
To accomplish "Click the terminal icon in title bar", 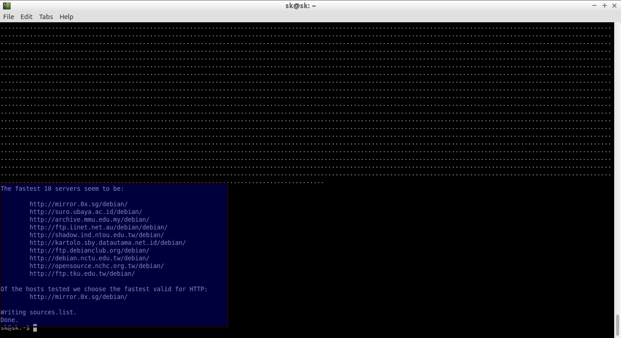I will tap(6, 5).
